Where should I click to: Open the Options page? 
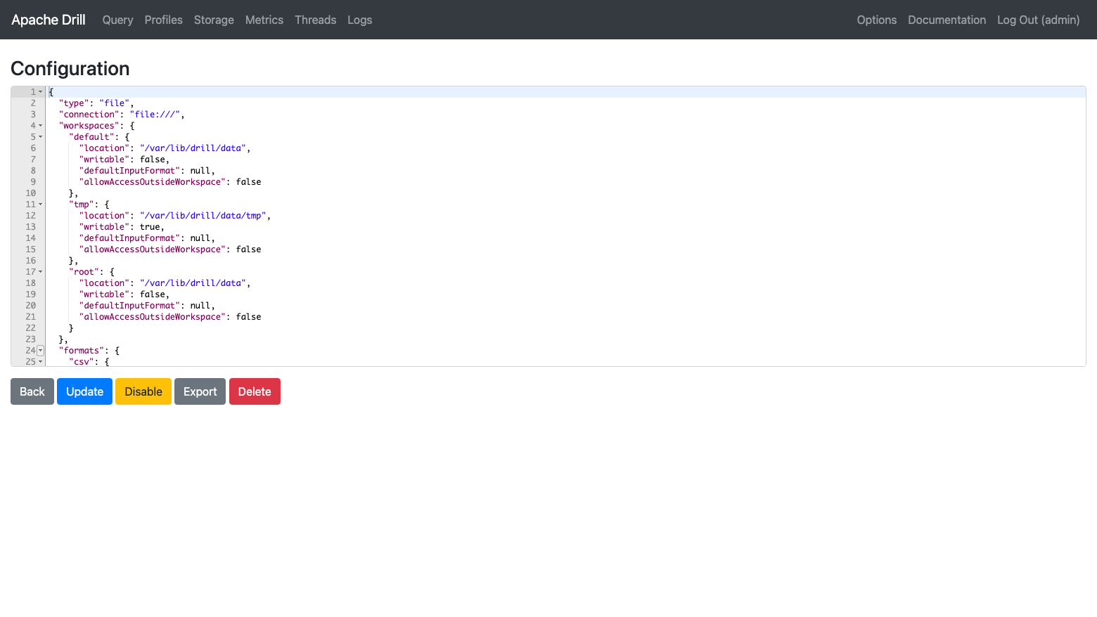pyautogui.click(x=876, y=20)
